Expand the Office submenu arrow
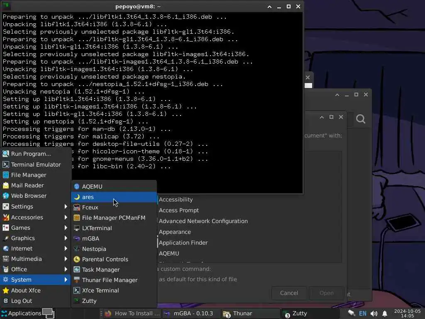Screen dimensions: 425x319 (66, 269)
